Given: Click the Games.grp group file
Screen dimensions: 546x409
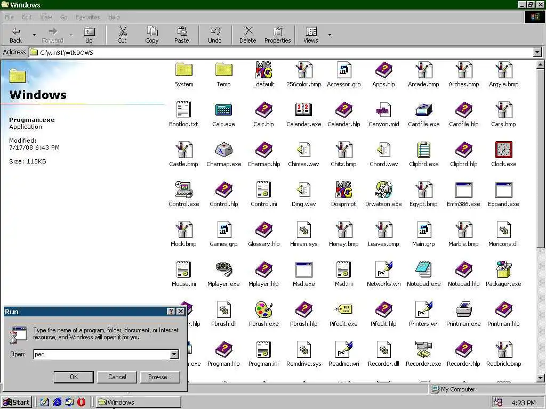Looking at the screenshot, I should (223, 230).
